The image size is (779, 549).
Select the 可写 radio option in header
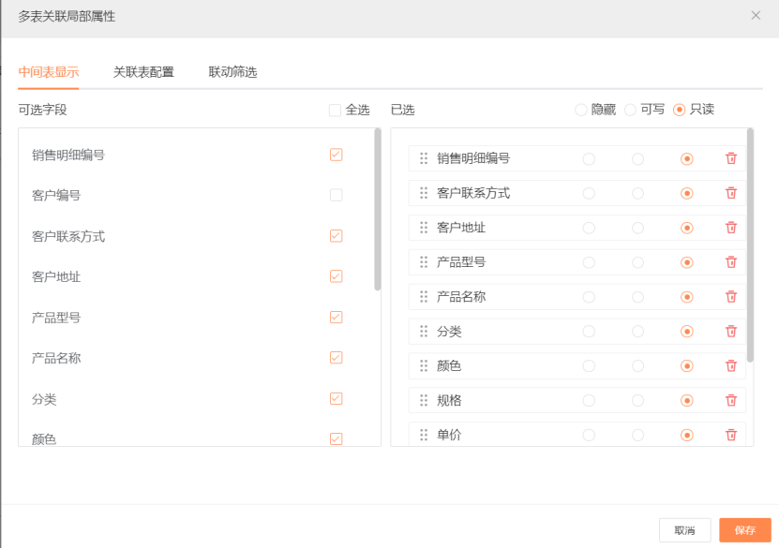point(630,111)
